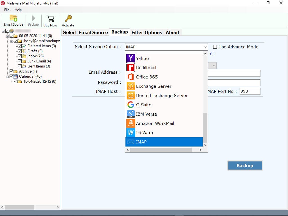Click the blue "? ]" help link
Image resolution: width=288 pixels, height=216 pixels.
click(x=212, y=53)
